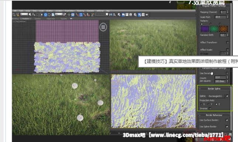Click the teapot Render icon
The width and height of the screenshot is (238, 142).
coord(147,15)
